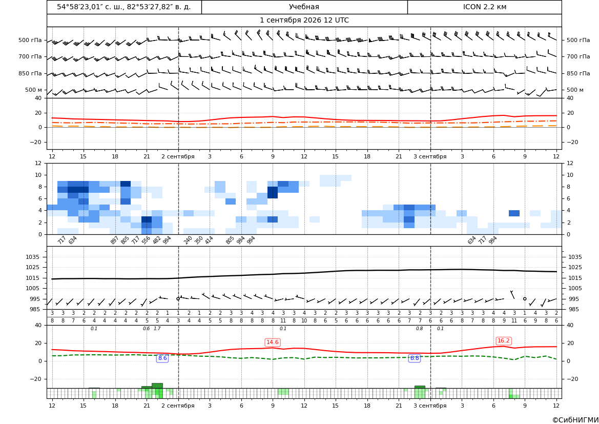Click the left "500 гПа" level label
Image resolution: width=599 pixels, height=424 pixels.
click(30, 40)
